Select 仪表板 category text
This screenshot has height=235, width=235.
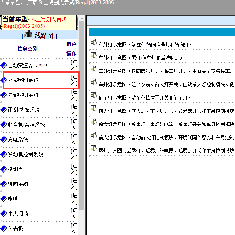click(x=16, y=228)
